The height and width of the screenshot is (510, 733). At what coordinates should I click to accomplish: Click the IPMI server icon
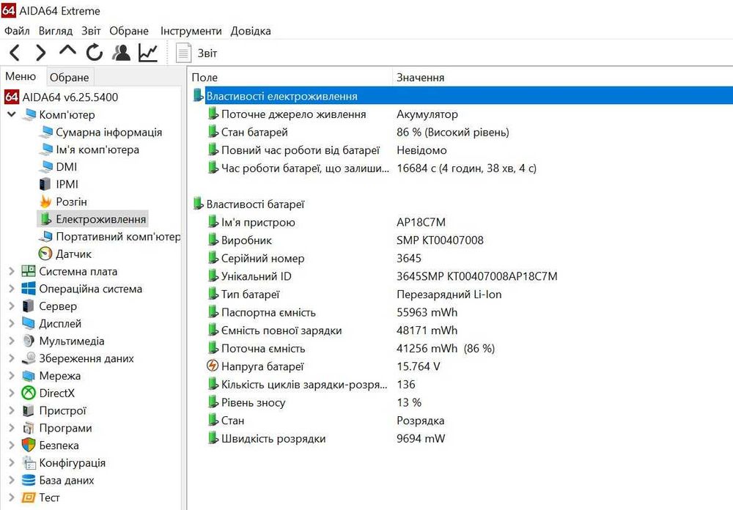pos(45,184)
